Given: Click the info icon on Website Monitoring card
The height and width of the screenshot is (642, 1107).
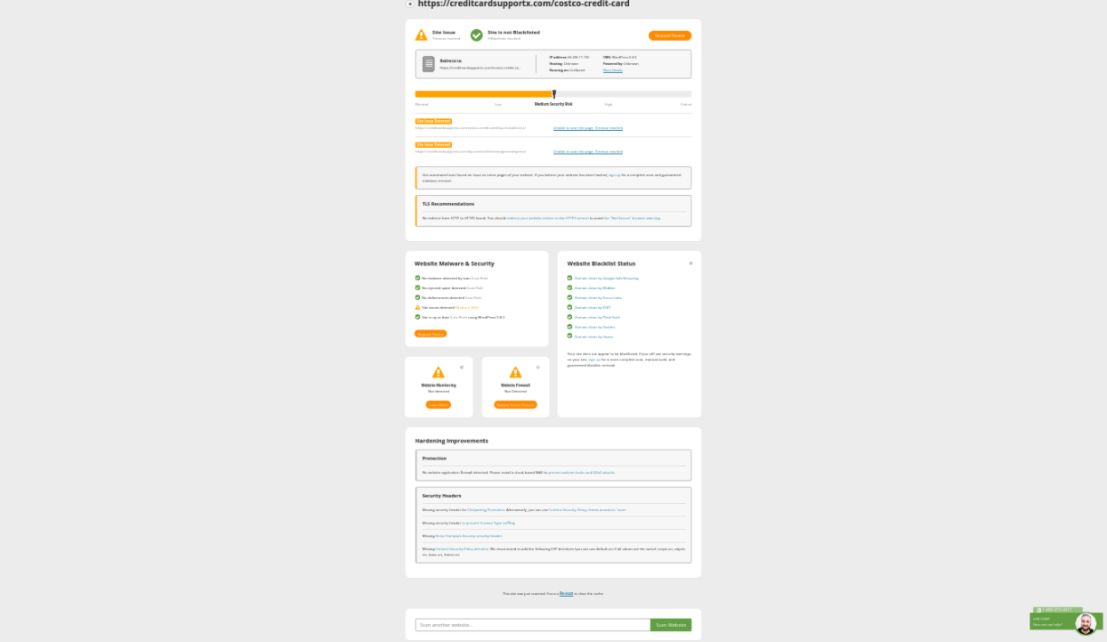Looking at the screenshot, I should click(462, 368).
